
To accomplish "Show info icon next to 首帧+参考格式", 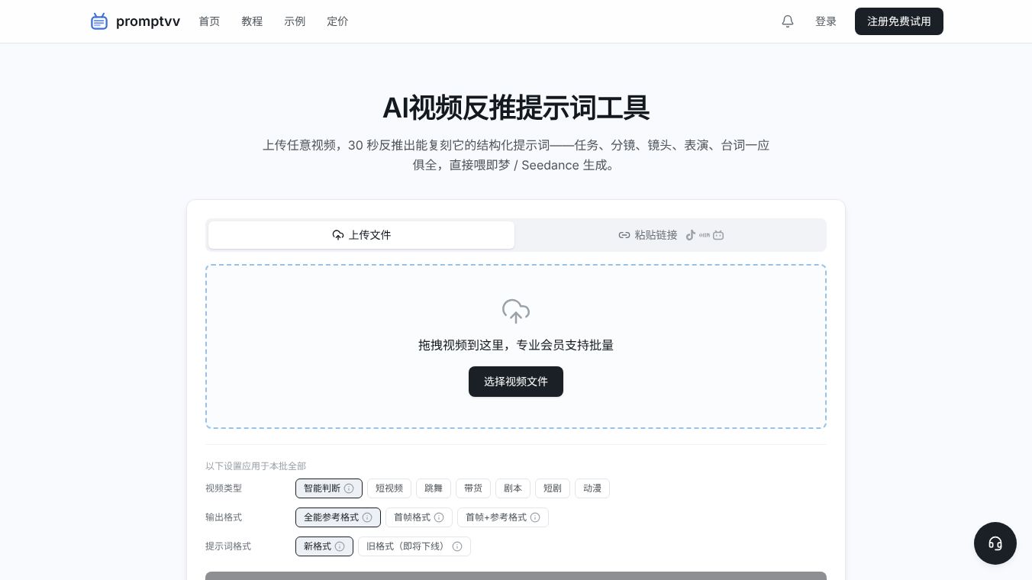I will [535, 517].
